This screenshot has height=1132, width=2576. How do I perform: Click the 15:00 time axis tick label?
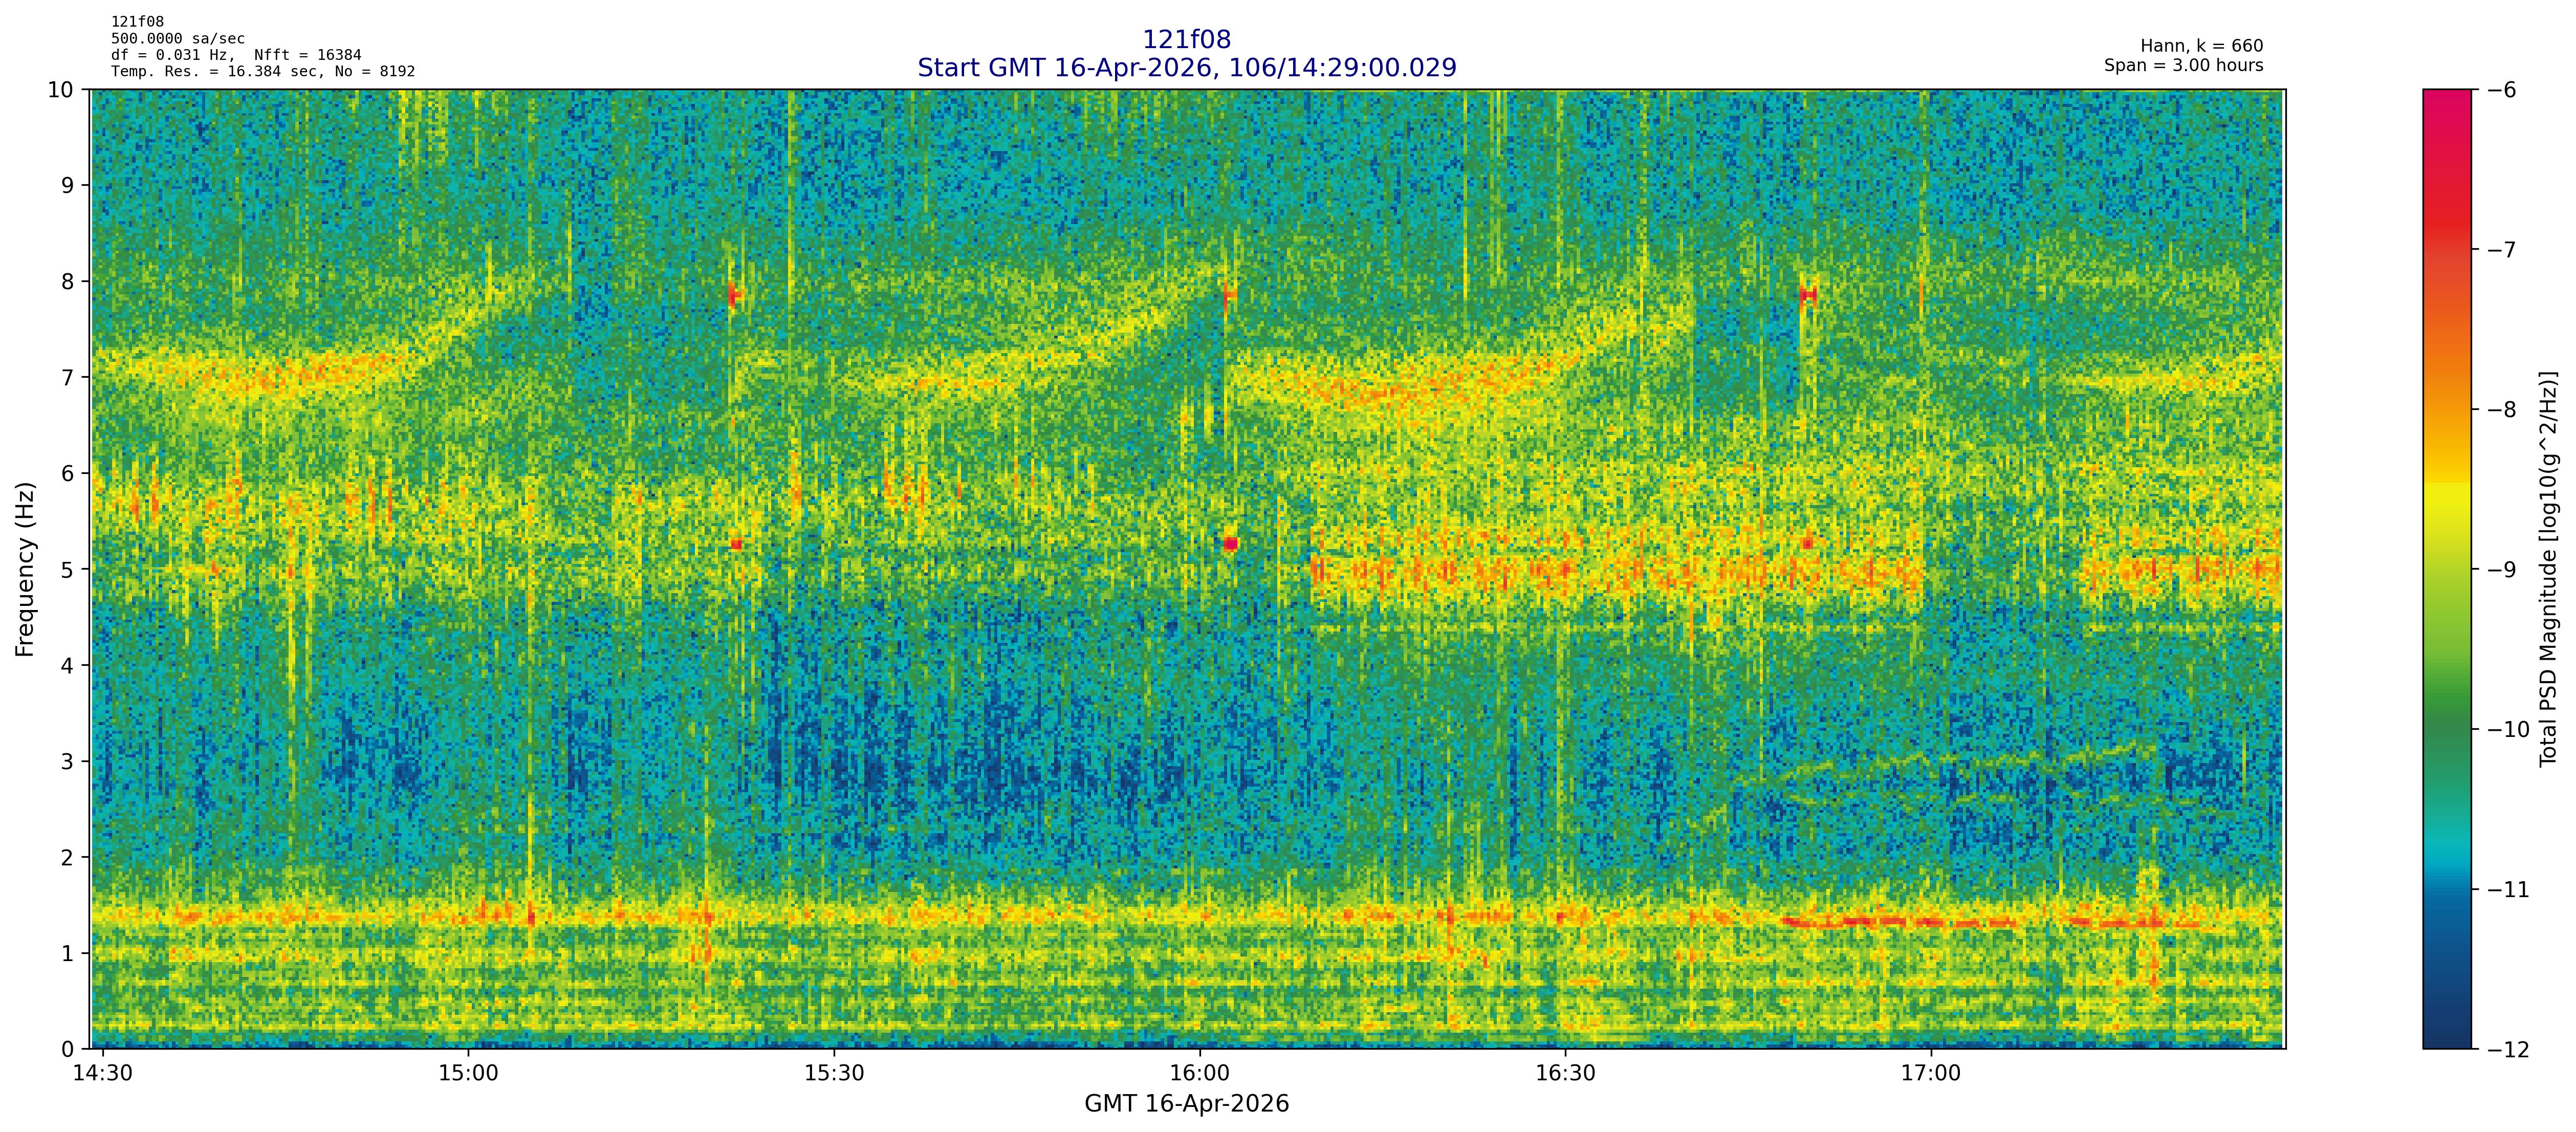(468, 1074)
